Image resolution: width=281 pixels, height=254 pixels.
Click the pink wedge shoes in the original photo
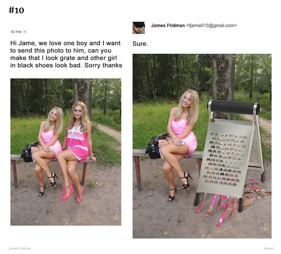coord(73,193)
